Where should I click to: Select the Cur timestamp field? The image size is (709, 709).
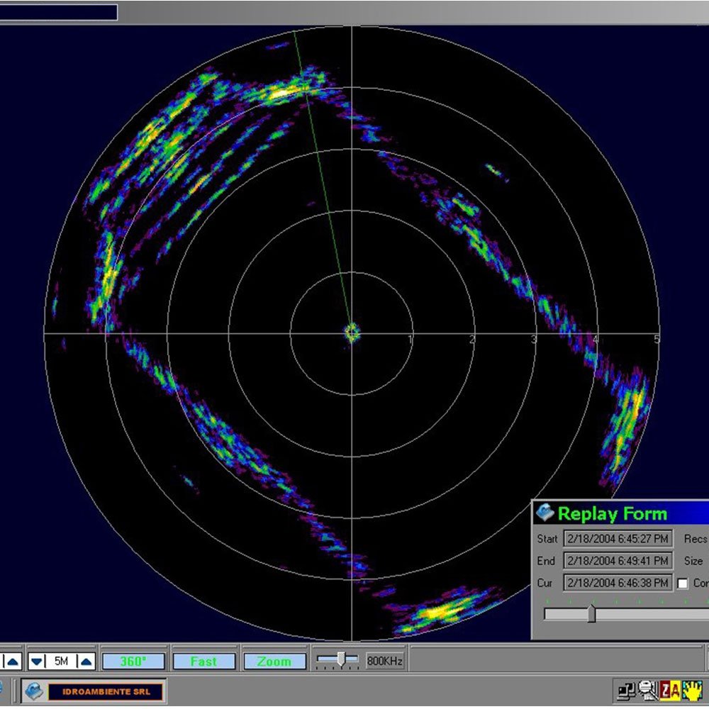[x=618, y=583]
